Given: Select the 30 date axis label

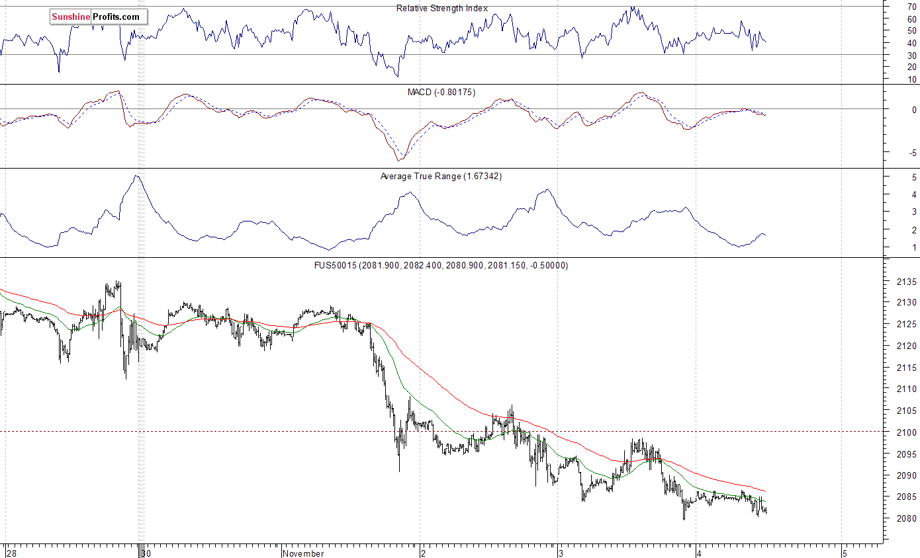Looking at the screenshot, I should tap(147, 553).
